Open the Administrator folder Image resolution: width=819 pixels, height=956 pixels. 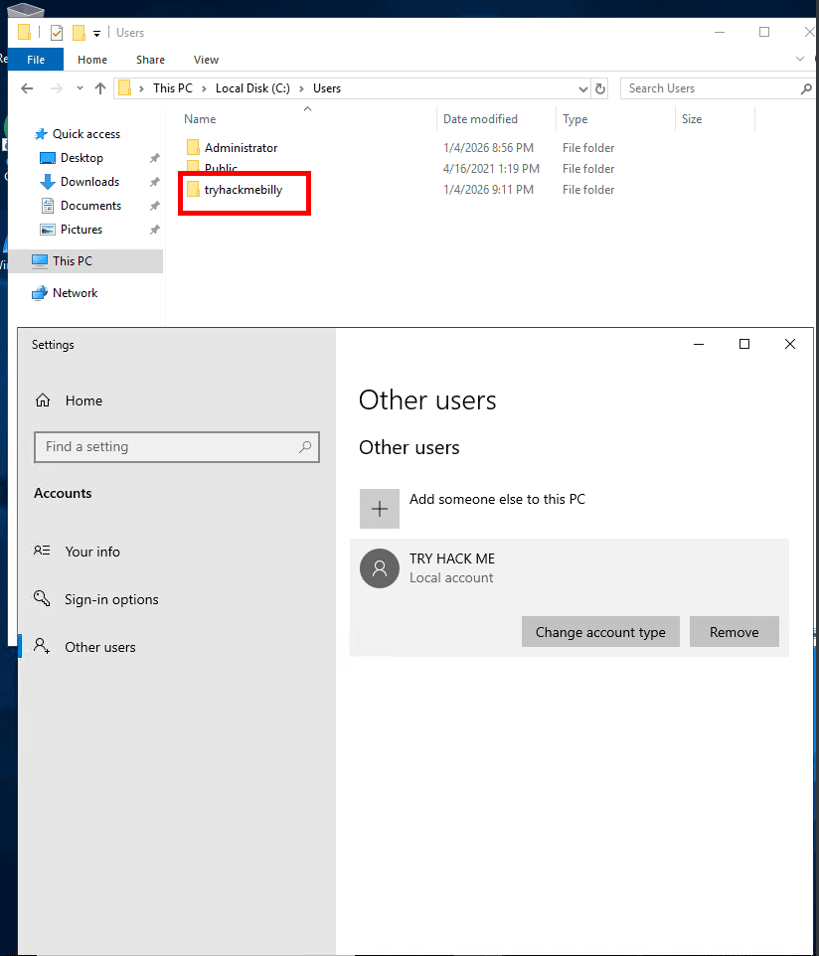click(x=241, y=148)
